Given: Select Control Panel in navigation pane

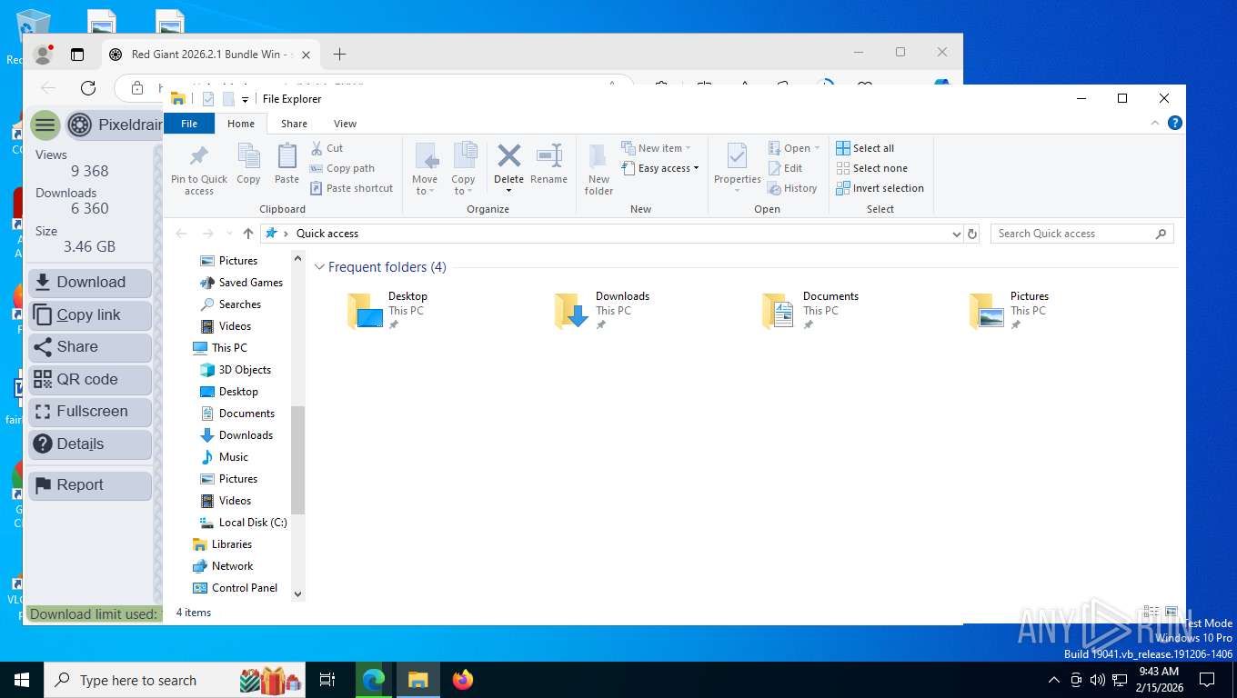Looking at the screenshot, I should pyautogui.click(x=236, y=588).
